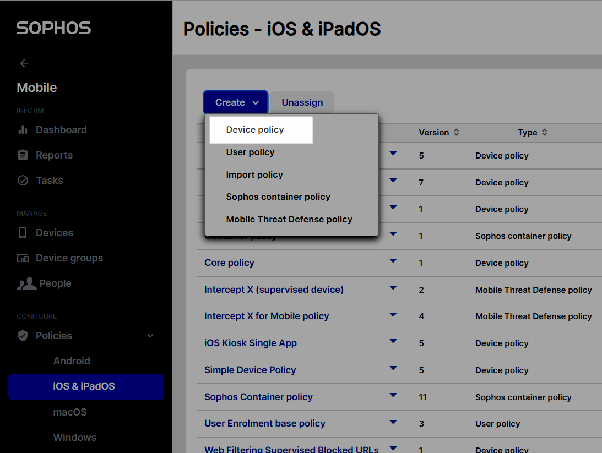602x453 pixels.
Task: Open the Sophos Container policy link
Action: click(x=258, y=397)
